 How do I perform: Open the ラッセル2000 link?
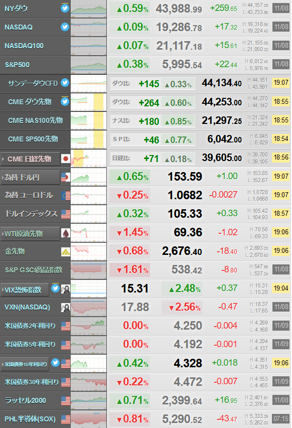tap(26, 400)
